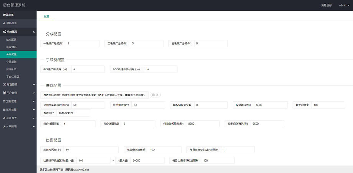
Task: Expand the 财富管理 menu arrow
Action: point(33,85)
